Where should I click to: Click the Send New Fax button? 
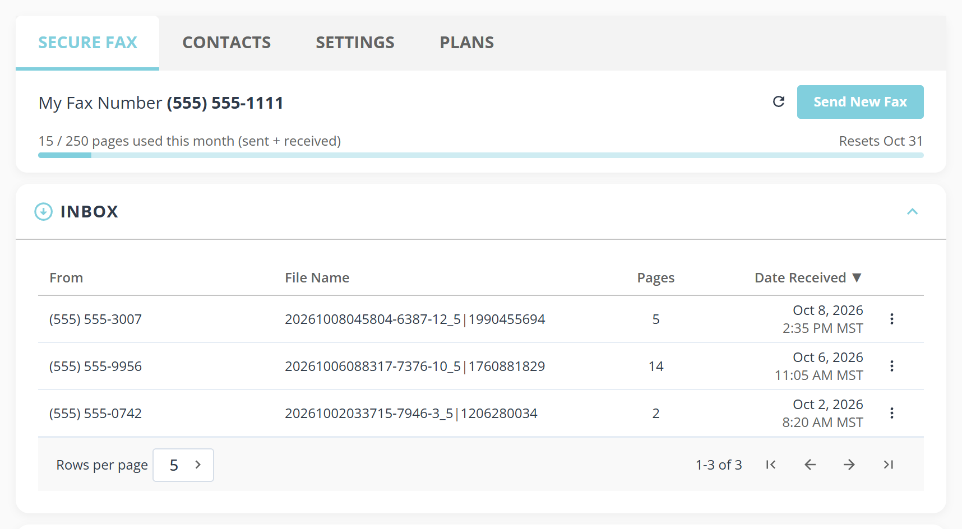861,102
